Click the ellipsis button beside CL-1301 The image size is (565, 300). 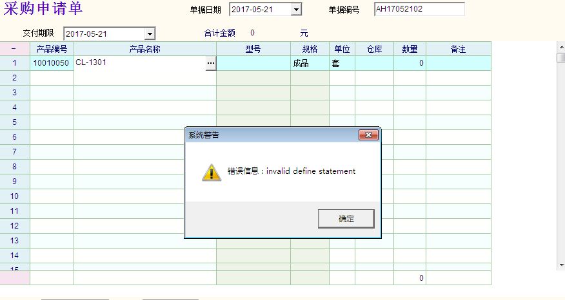(210, 63)
